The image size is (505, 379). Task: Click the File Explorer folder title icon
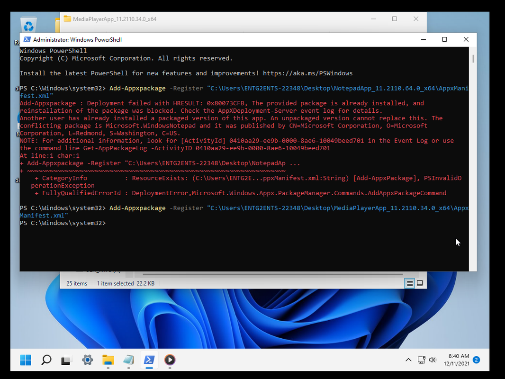click(67, 18)
